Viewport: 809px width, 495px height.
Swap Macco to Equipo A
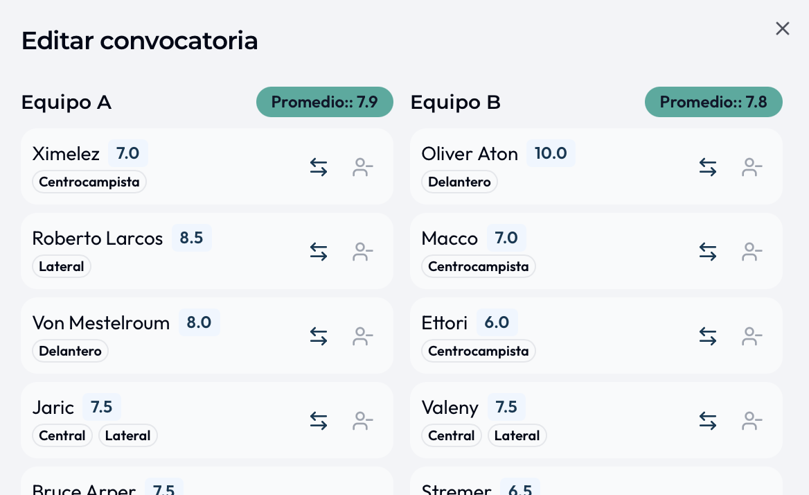coord(707,252)
